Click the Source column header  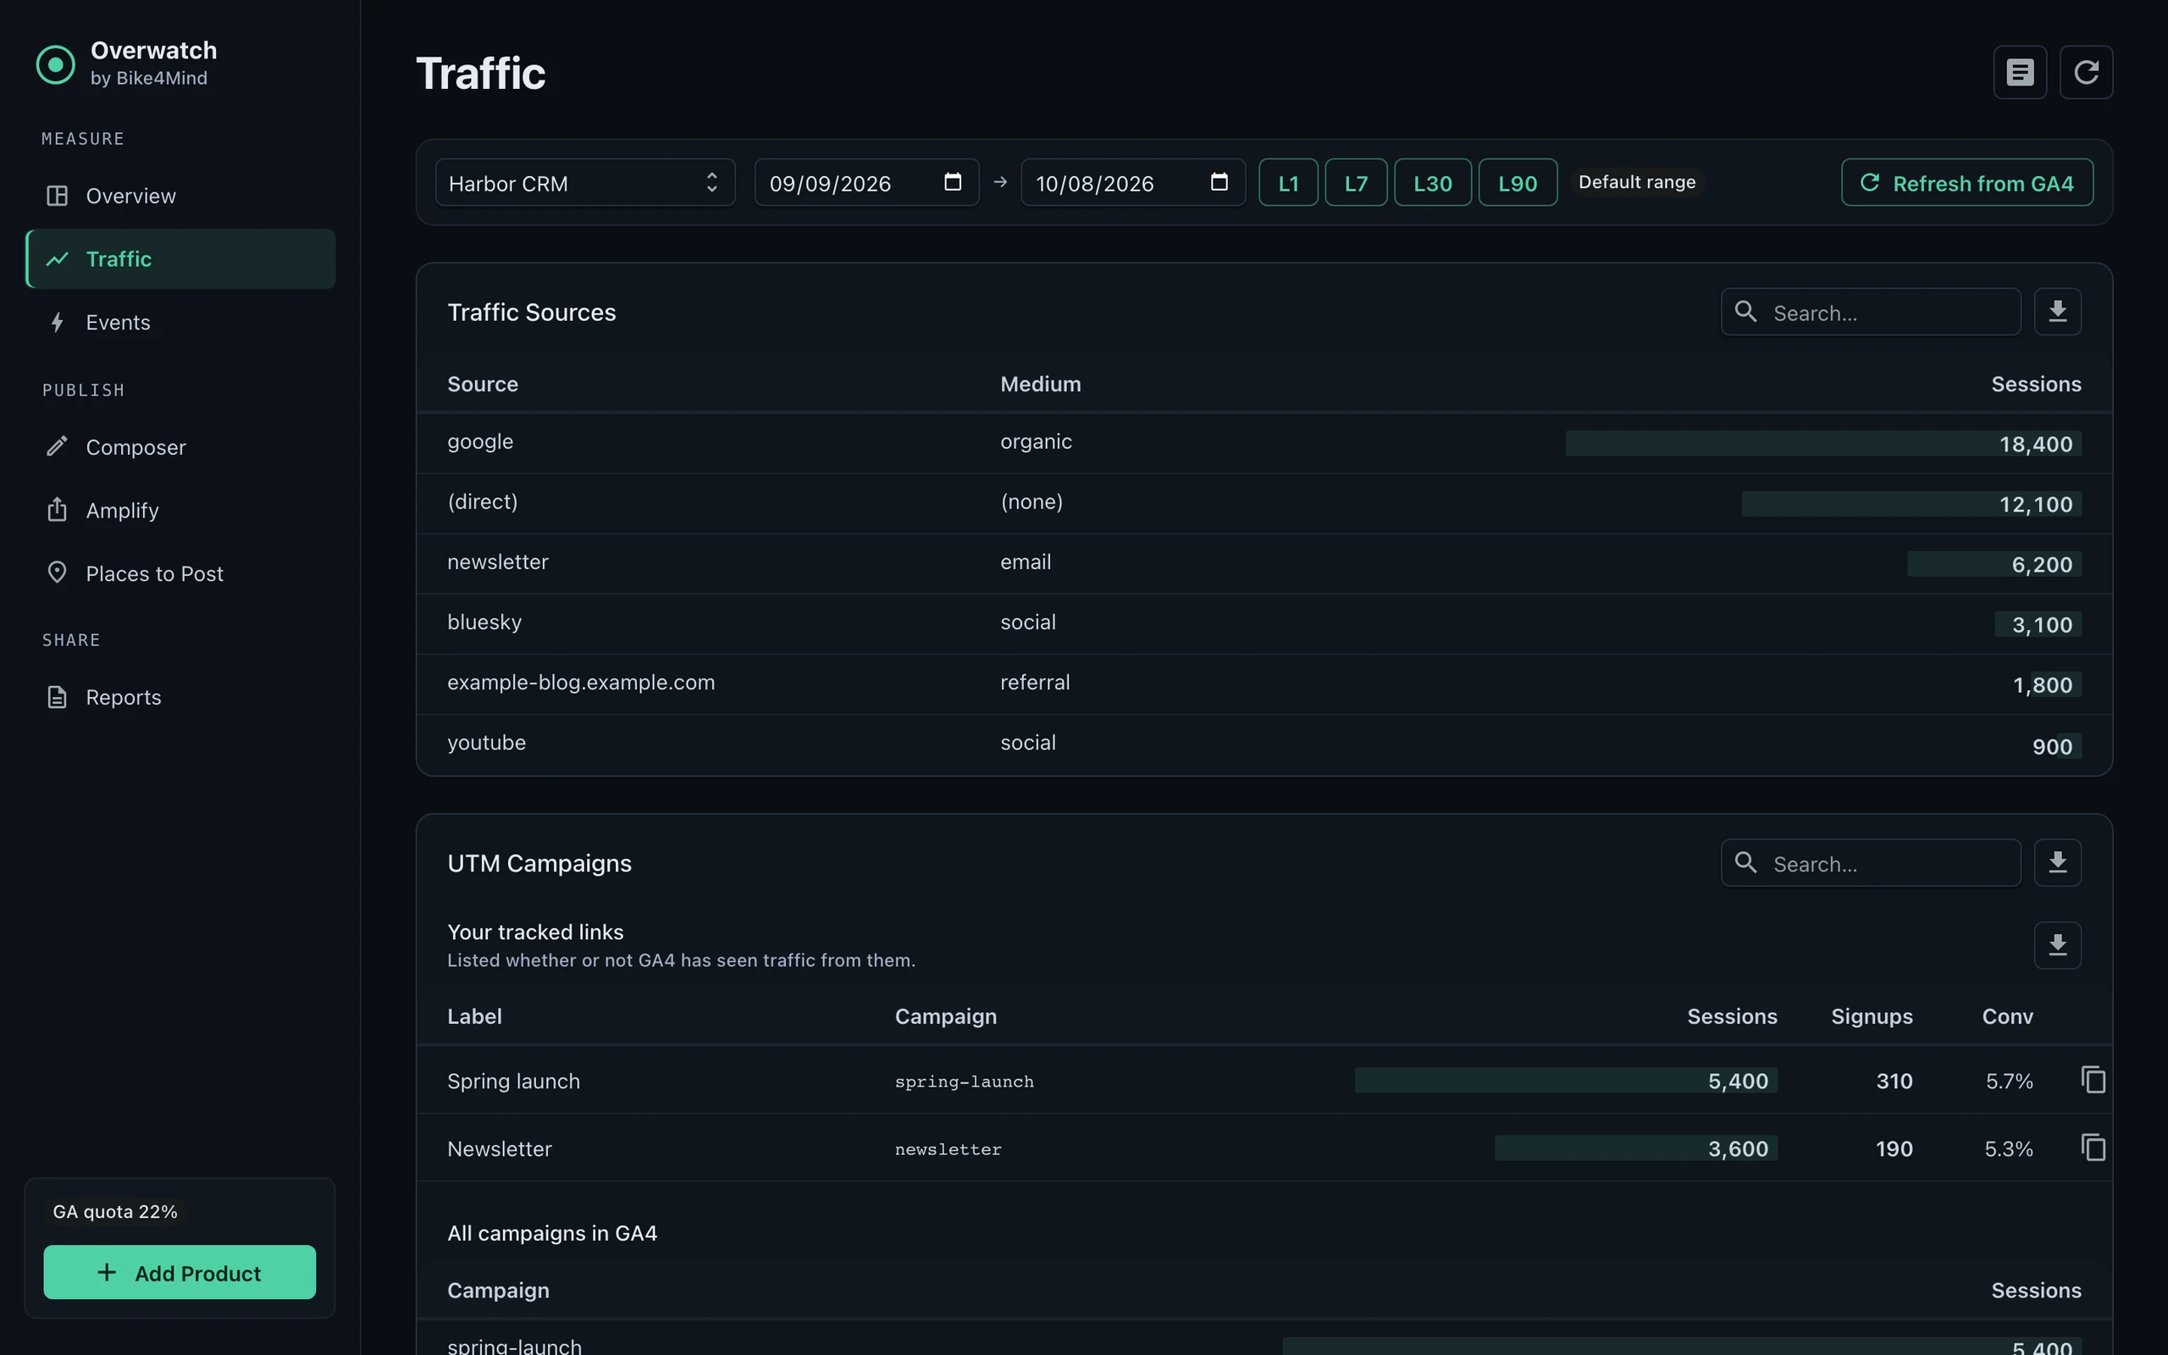(x=482, y=384)
